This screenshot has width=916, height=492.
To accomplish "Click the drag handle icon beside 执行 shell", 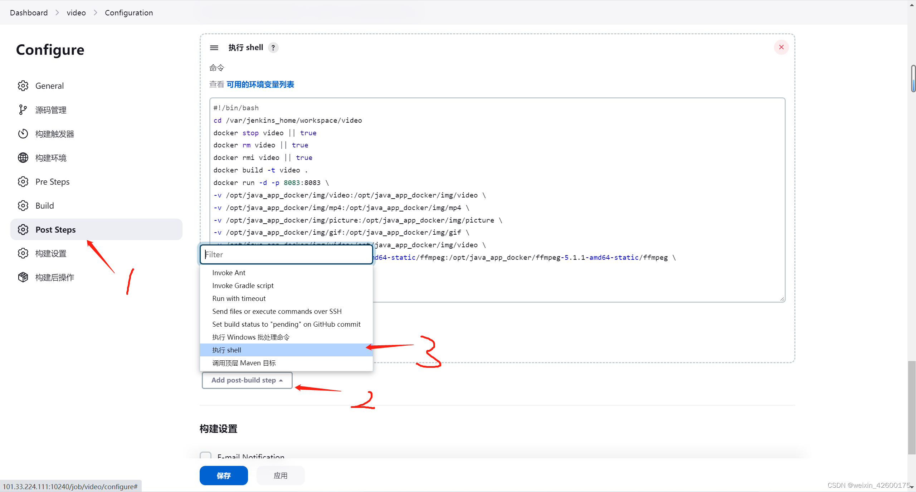I will (x=214, y=48).
